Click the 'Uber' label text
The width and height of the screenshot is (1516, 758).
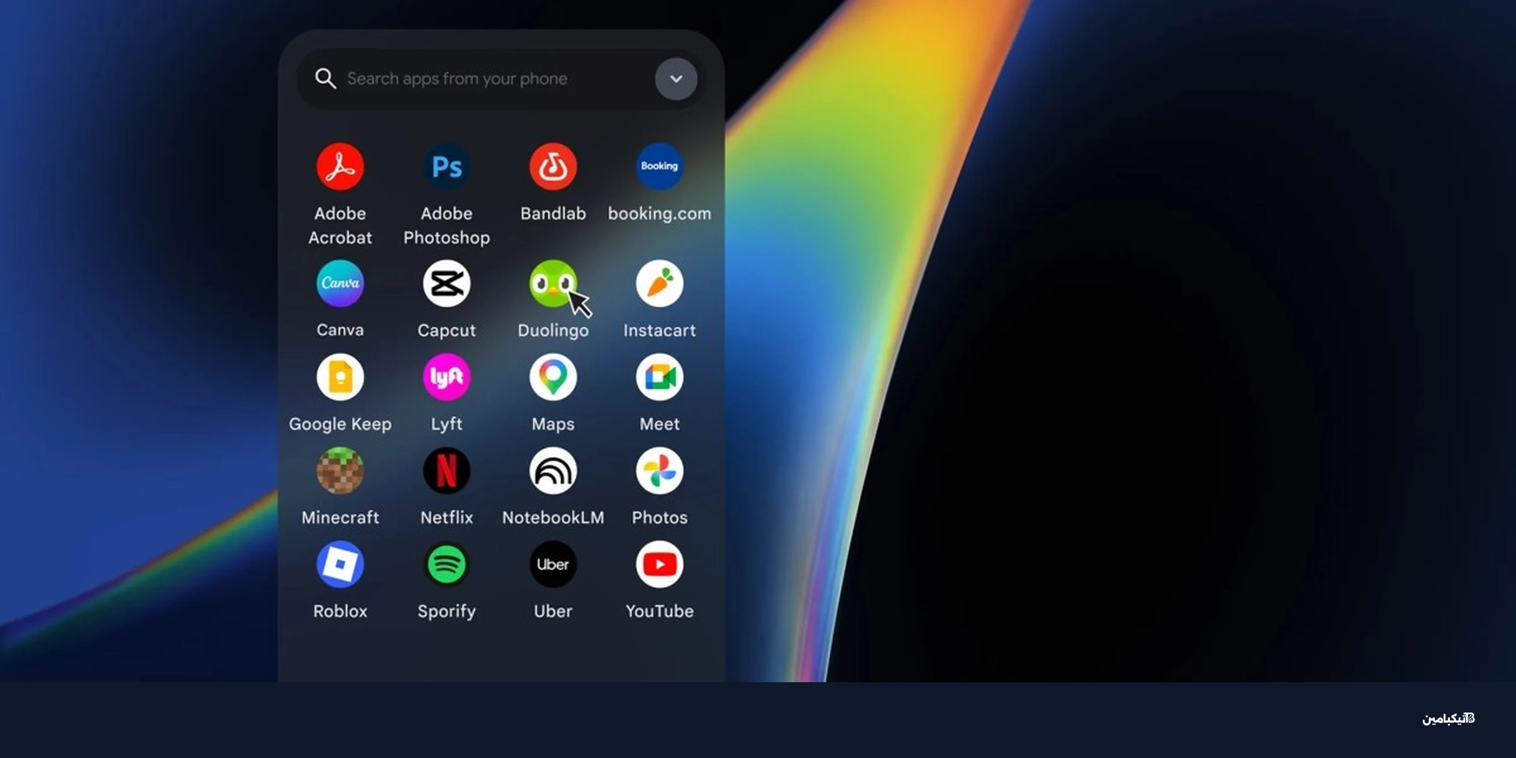tap(553, 611)
